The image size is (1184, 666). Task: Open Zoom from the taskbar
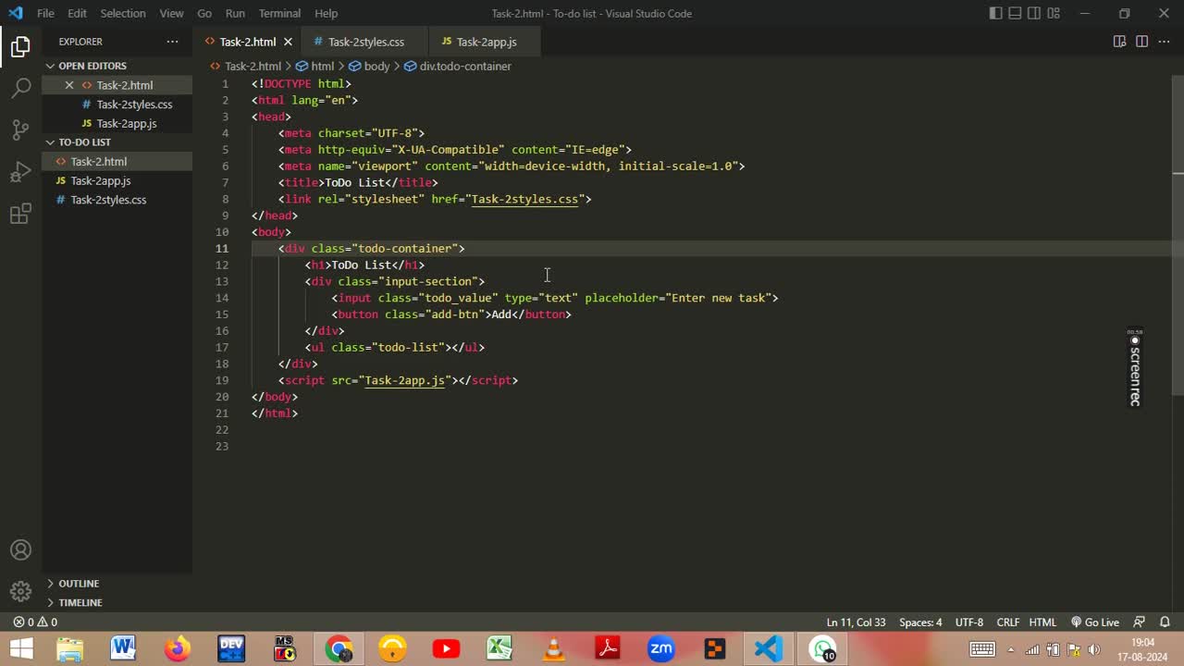pos(661,648)
